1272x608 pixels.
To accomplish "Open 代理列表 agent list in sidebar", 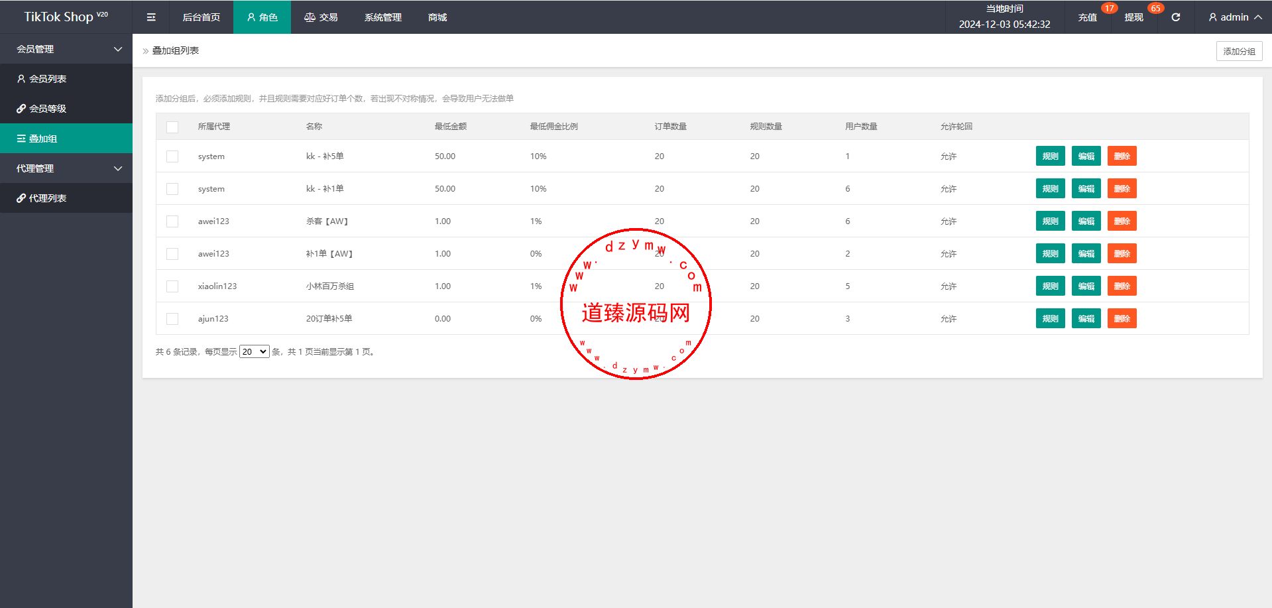I will click(x=66, y=198).
